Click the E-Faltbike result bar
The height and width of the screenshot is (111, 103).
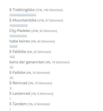pos(12,57)
